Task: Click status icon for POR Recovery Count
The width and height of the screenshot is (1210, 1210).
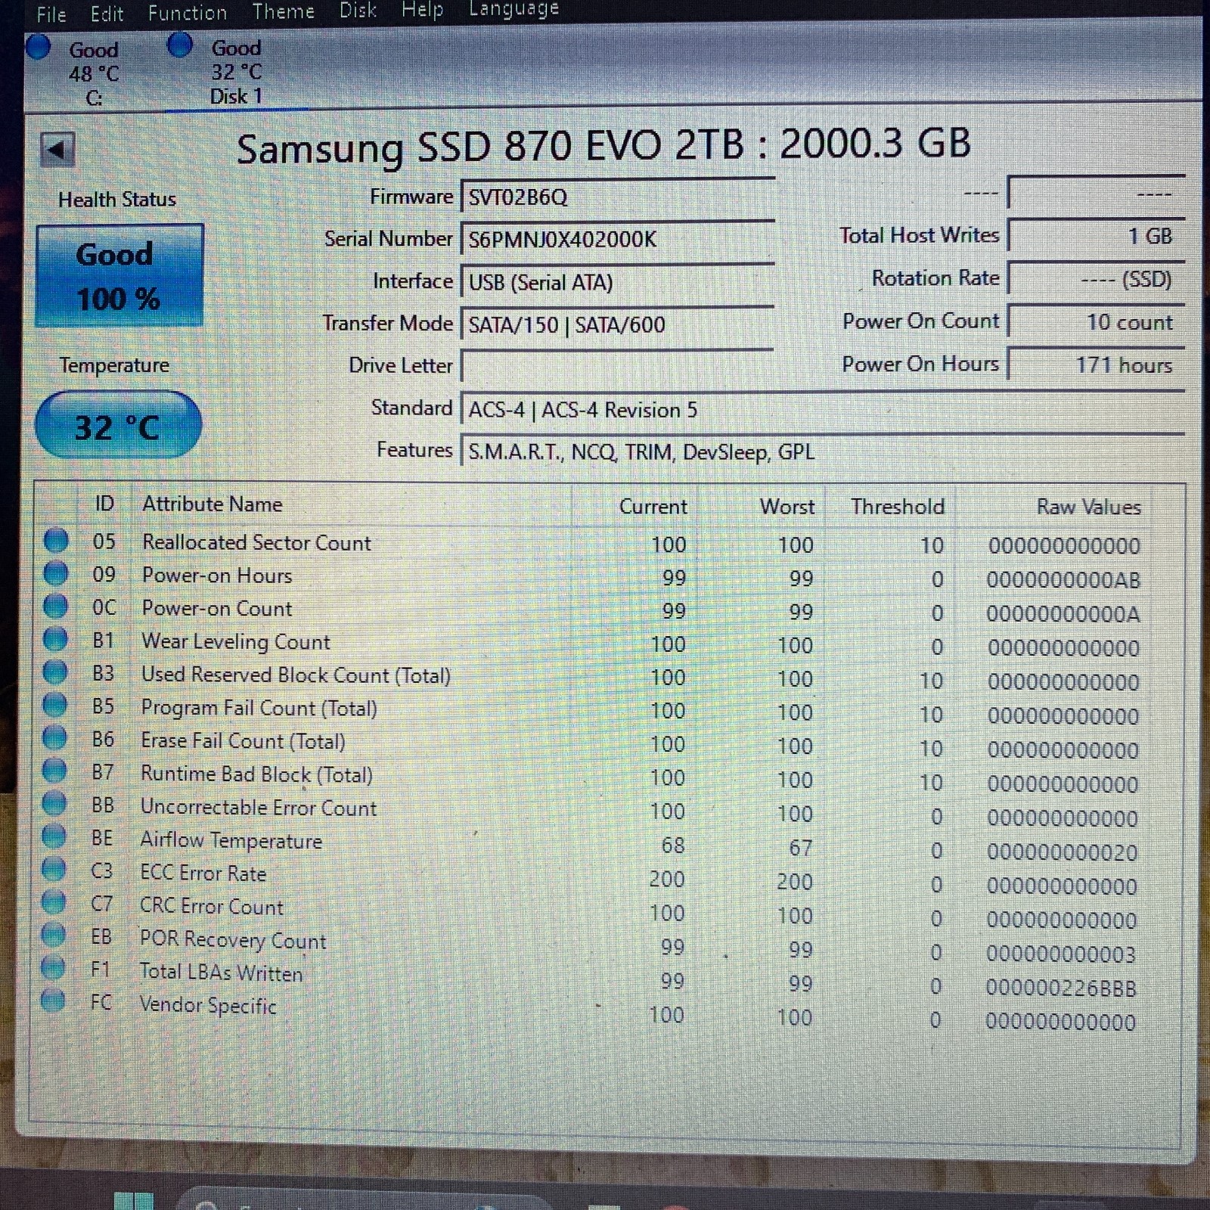Action: coord(53,934)
